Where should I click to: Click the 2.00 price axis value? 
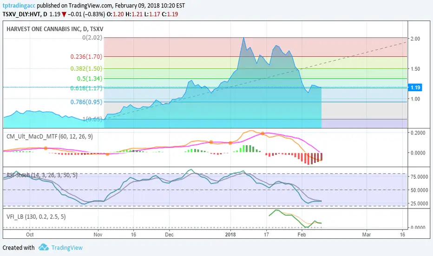415,39
